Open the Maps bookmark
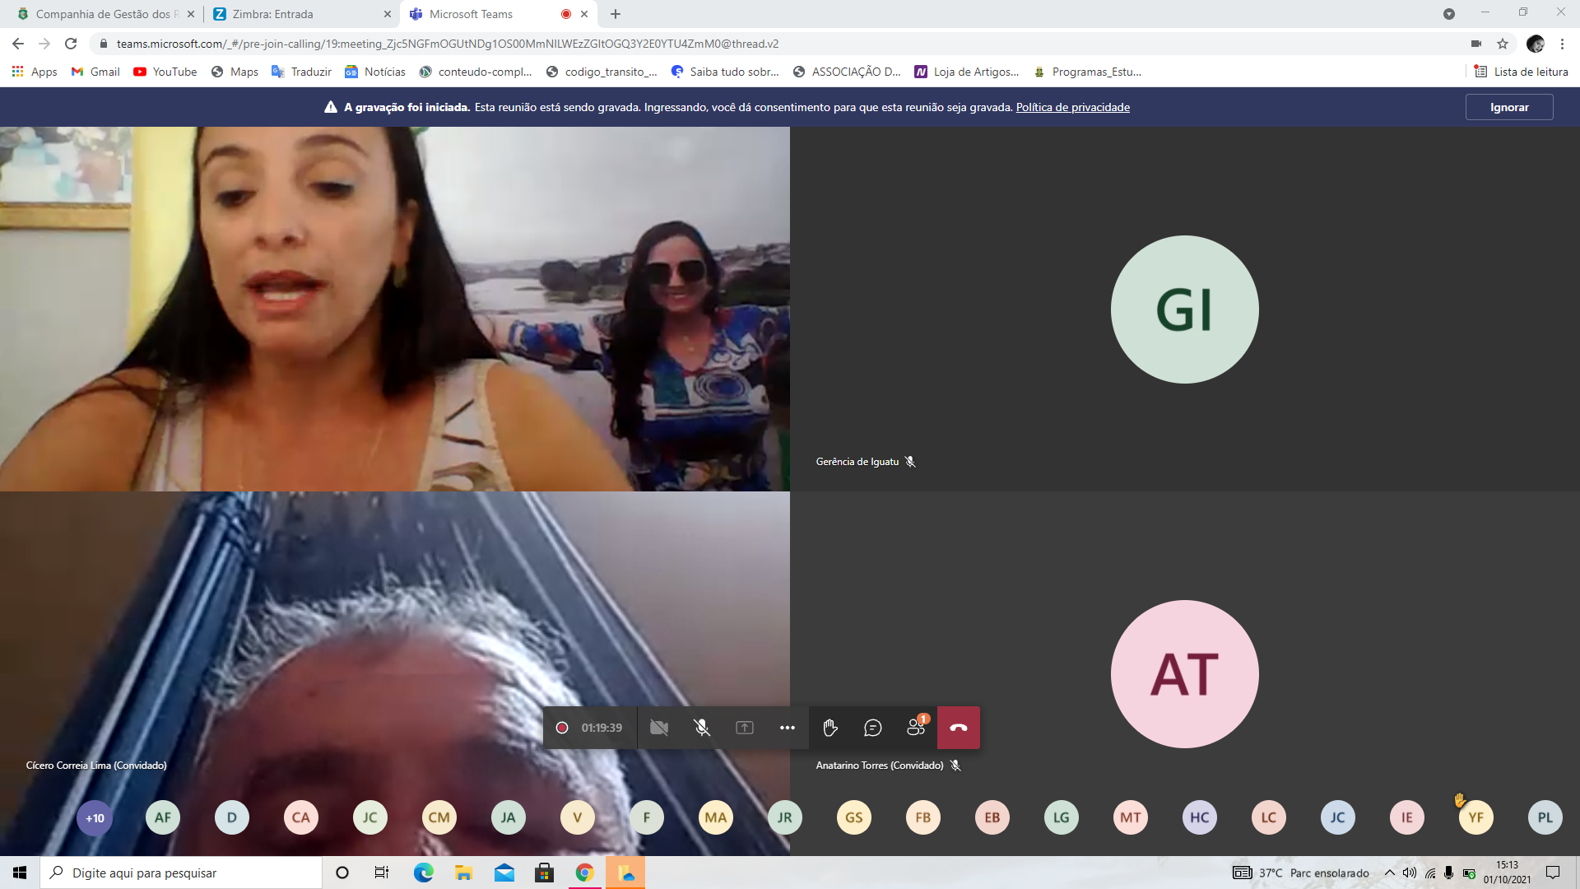This screenshot has width=1580, height=889. [x=235, y=72]
